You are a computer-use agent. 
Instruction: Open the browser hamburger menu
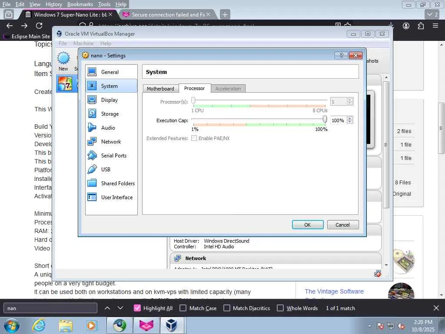[x=435, y=26]
